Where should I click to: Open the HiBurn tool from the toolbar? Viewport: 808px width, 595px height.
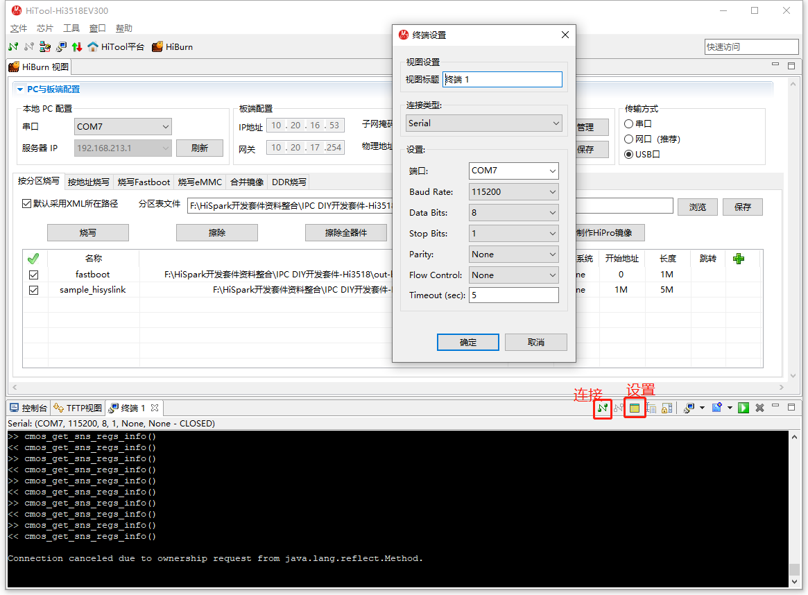pos(173,47)
